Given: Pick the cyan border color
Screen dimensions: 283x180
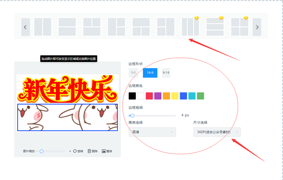Looking at the screenshot, I should pyautogui.click(x=192, y=96).
